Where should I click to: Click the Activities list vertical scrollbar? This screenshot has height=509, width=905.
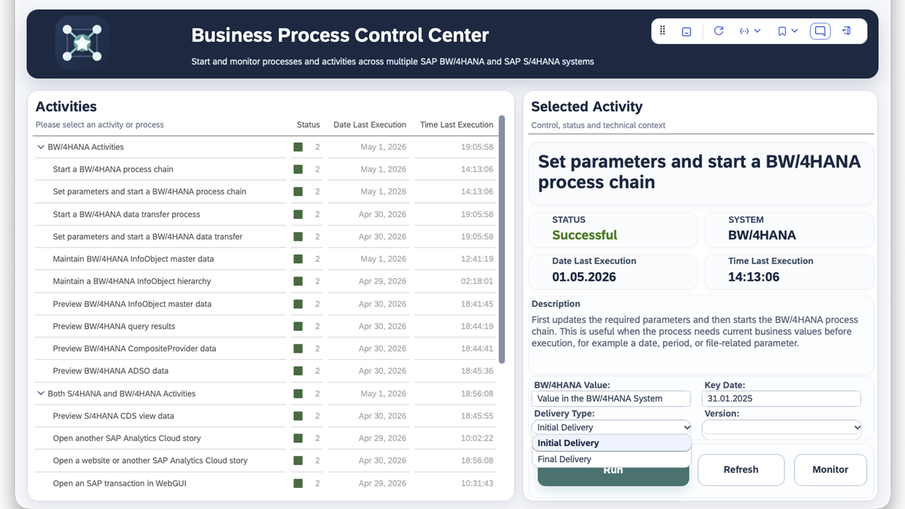(x=502, y=240)
